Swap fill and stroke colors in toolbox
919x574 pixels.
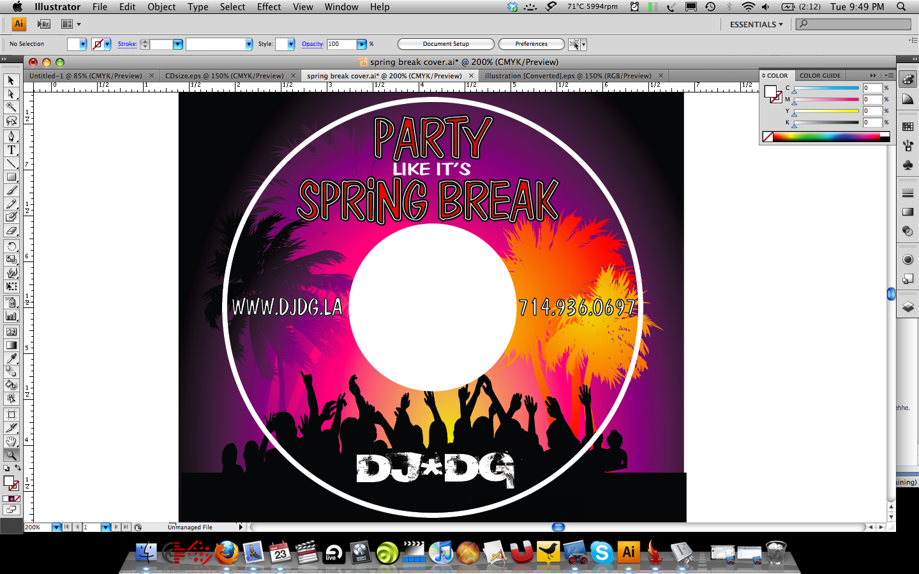(x=18, y=468)
